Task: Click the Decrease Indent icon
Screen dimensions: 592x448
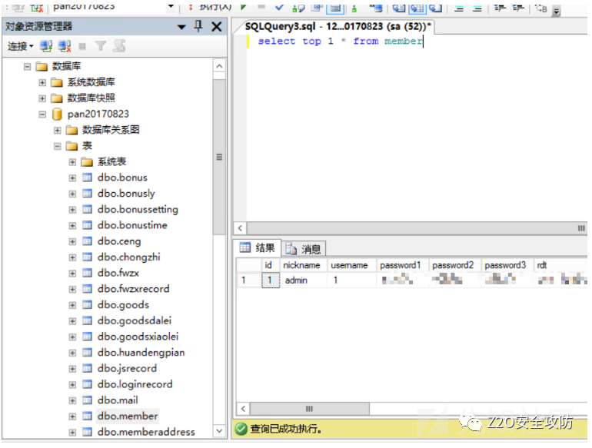Action: (x=500, y=8)
